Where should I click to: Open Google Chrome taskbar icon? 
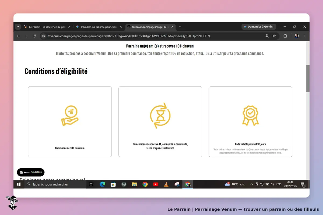(x=145, y=184)
